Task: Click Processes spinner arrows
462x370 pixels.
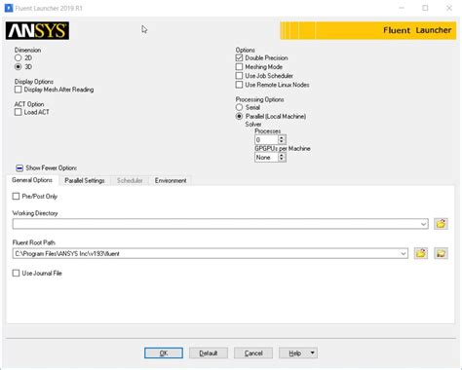Action: (x=282, y=140)
